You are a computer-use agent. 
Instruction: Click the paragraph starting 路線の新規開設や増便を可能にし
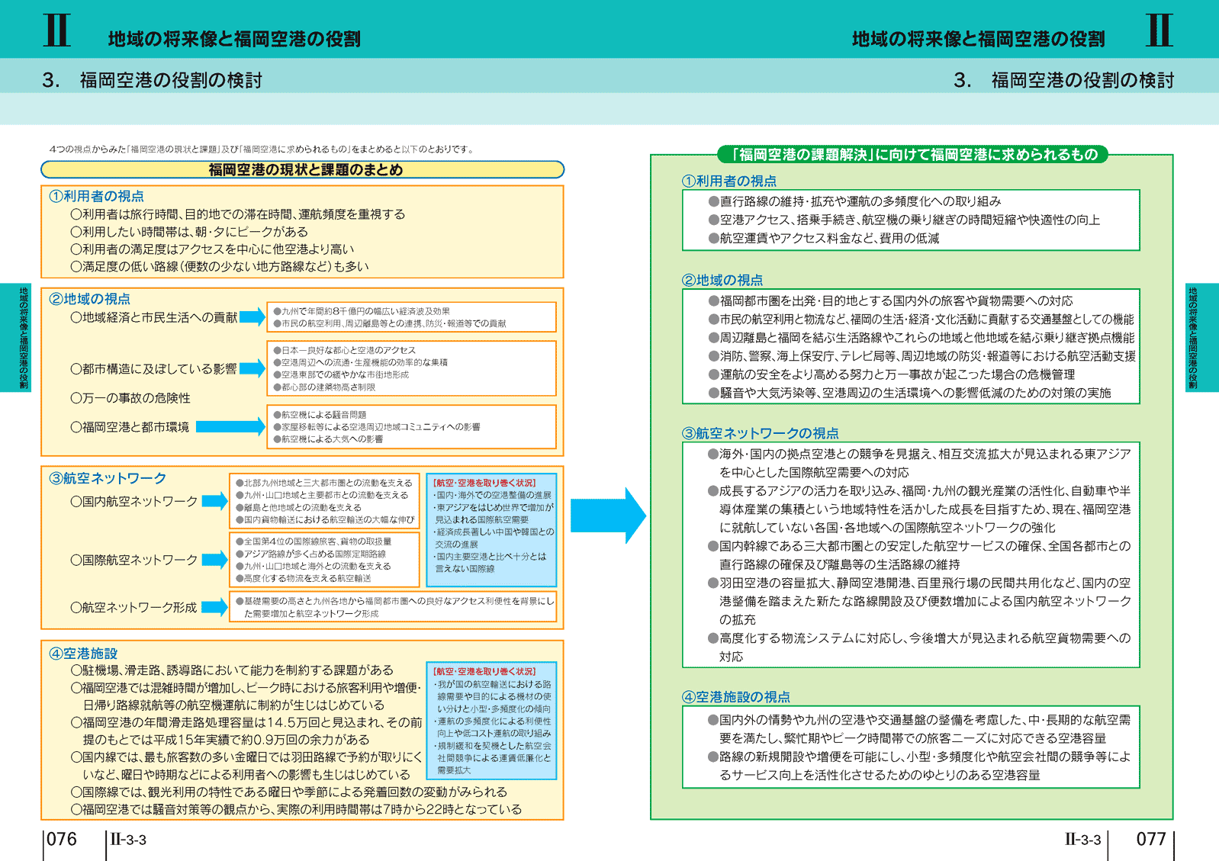919,766
